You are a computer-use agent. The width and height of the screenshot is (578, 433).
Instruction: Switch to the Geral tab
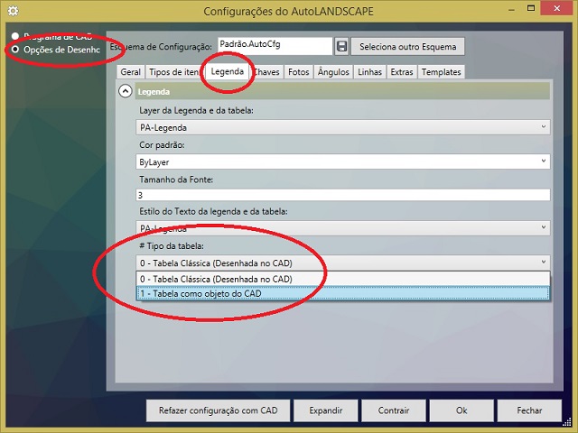click(130, 72)
